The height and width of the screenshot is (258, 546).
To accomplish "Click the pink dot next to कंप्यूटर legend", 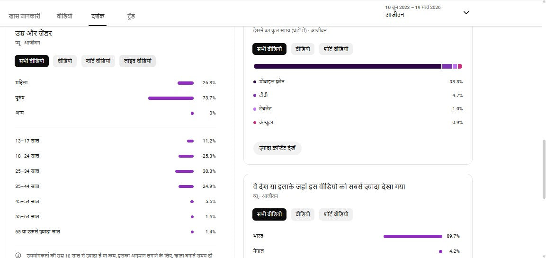I will click(255, 123).
